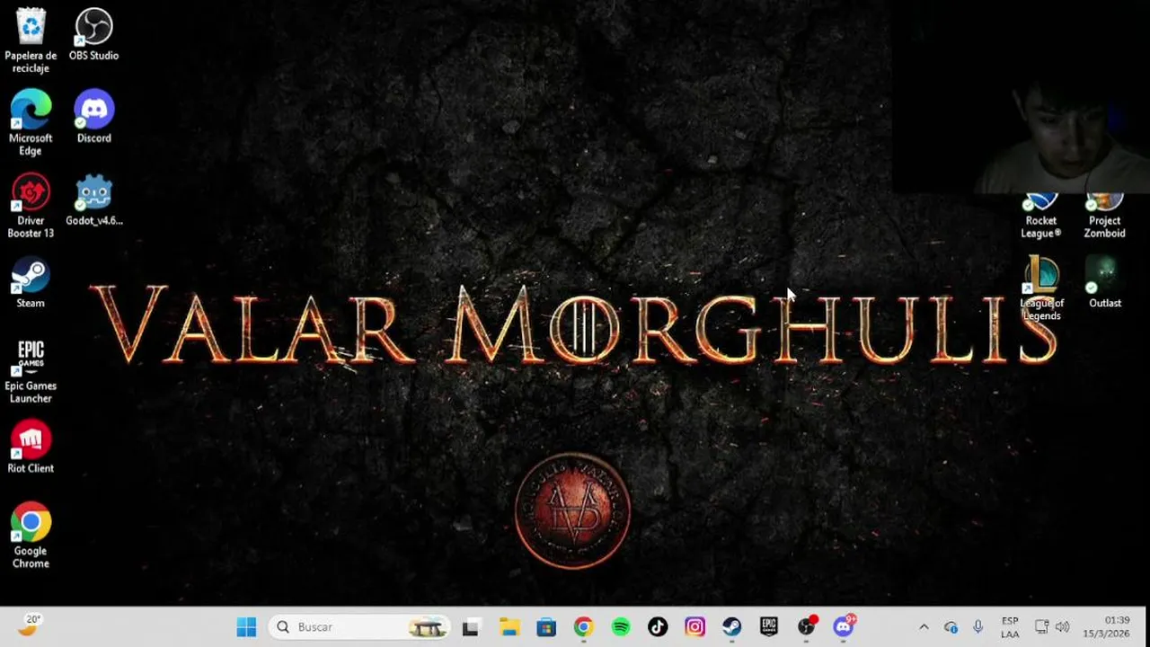Select the Discord desktop shortcut
1150x647 pixels.
tap(93, 117)
